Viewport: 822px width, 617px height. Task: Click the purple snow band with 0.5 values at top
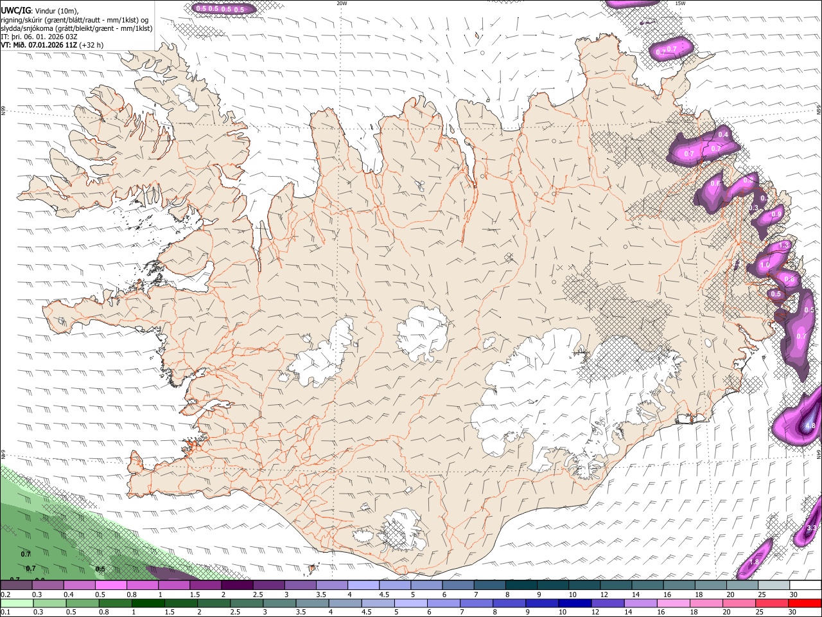(x=223, y=8)
